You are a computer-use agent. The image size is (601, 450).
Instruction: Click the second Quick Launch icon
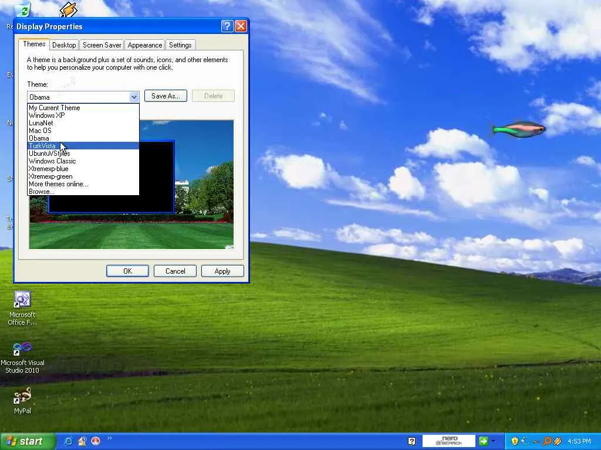82,441
